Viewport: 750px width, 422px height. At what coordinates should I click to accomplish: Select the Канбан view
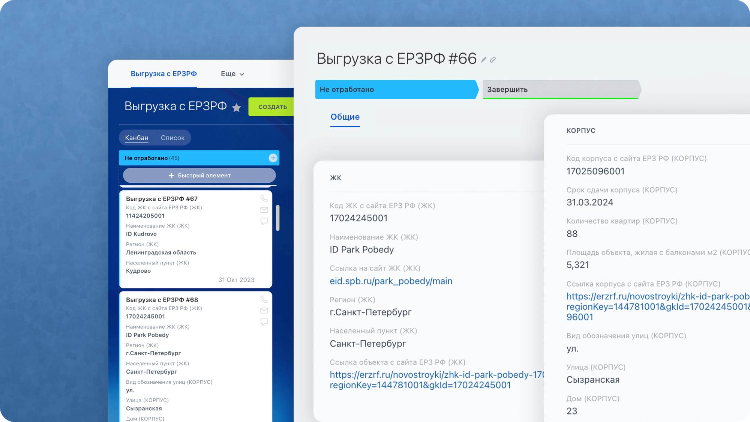point(136,138)
